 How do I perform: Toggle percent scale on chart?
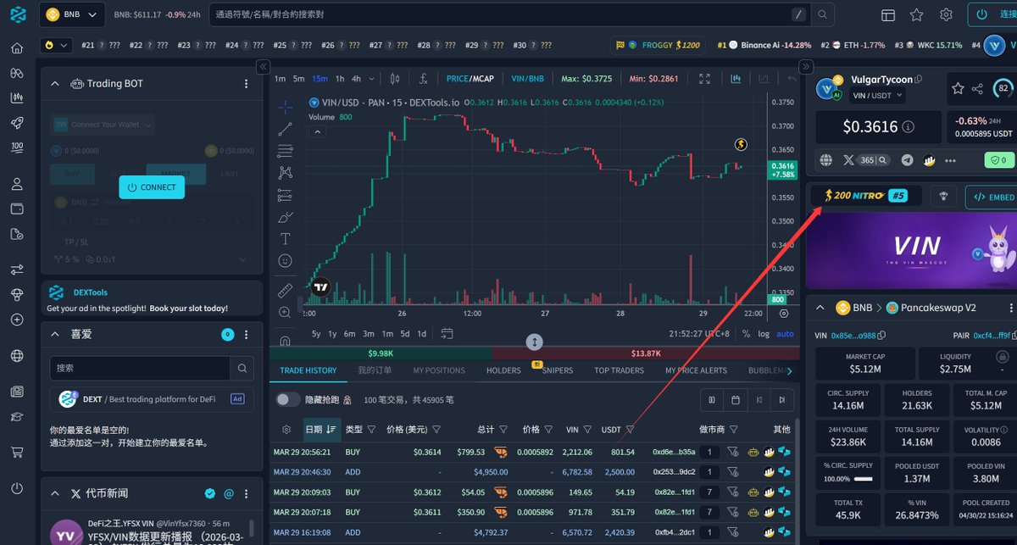click(746, 333)
